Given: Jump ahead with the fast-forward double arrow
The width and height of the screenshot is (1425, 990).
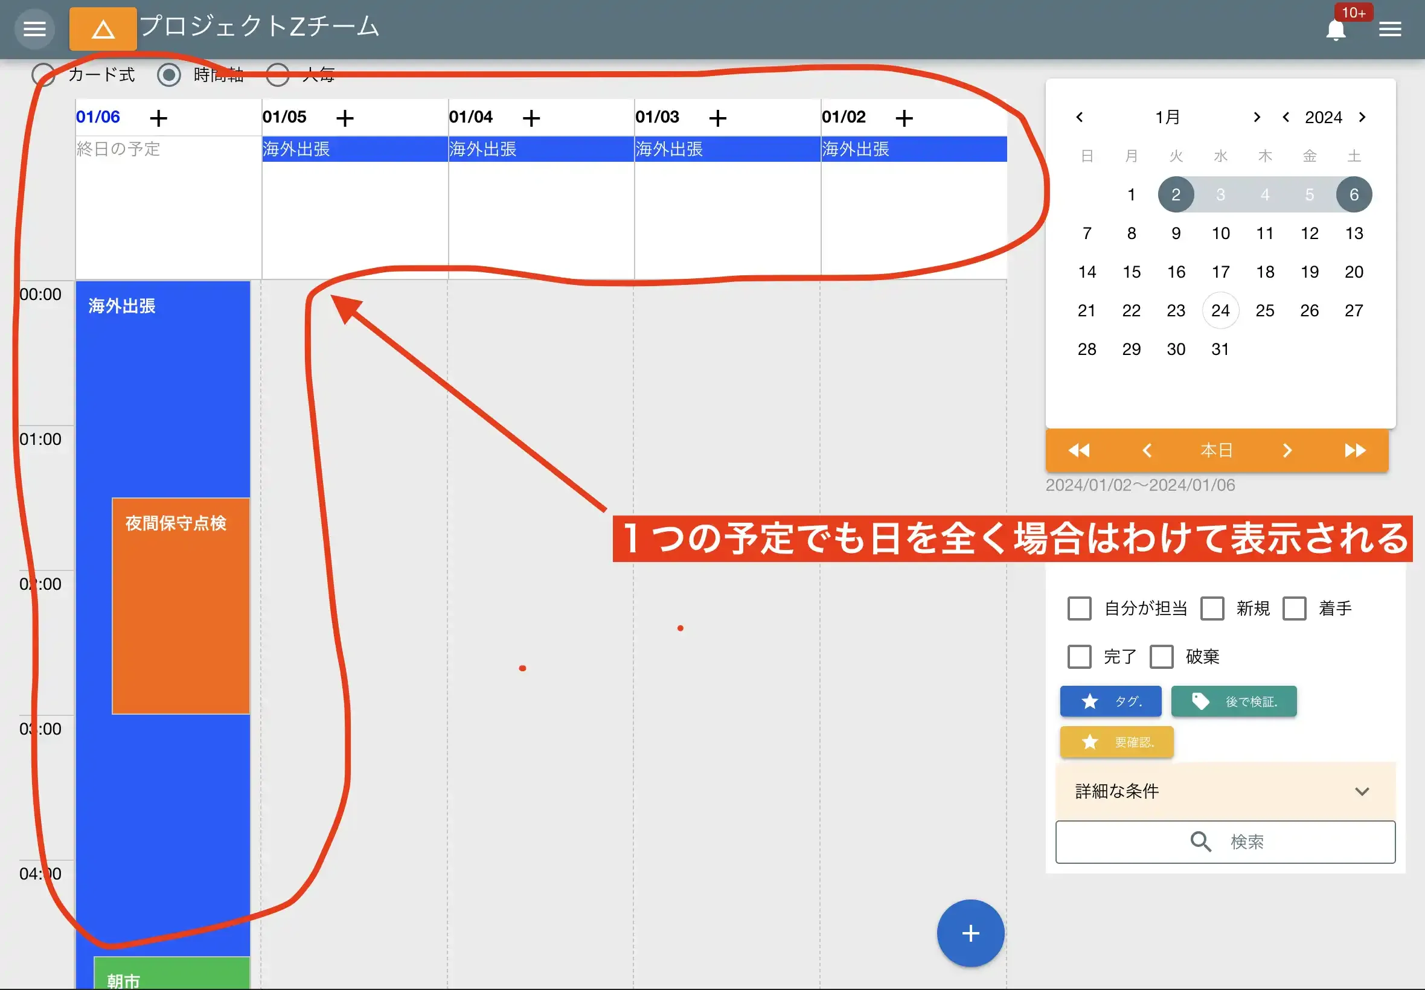Looking at the screenshot, I should click(1356, 450).
